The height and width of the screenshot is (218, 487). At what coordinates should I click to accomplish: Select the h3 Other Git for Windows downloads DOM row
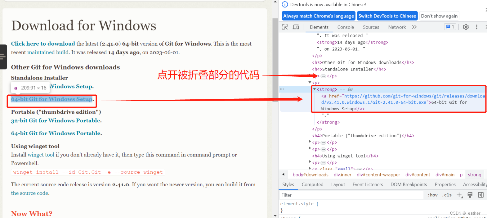click(x=363, y=62)
